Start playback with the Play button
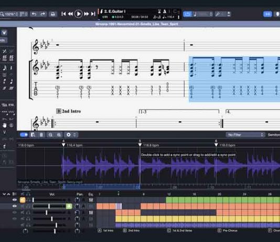Image resolution: width=280 pixels, height=242 pixels. click(x=79, y=14)
